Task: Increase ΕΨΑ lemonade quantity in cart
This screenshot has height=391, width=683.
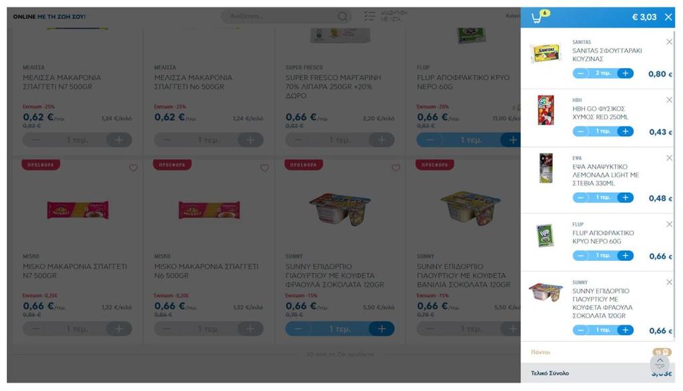Action: coord(625,198)
